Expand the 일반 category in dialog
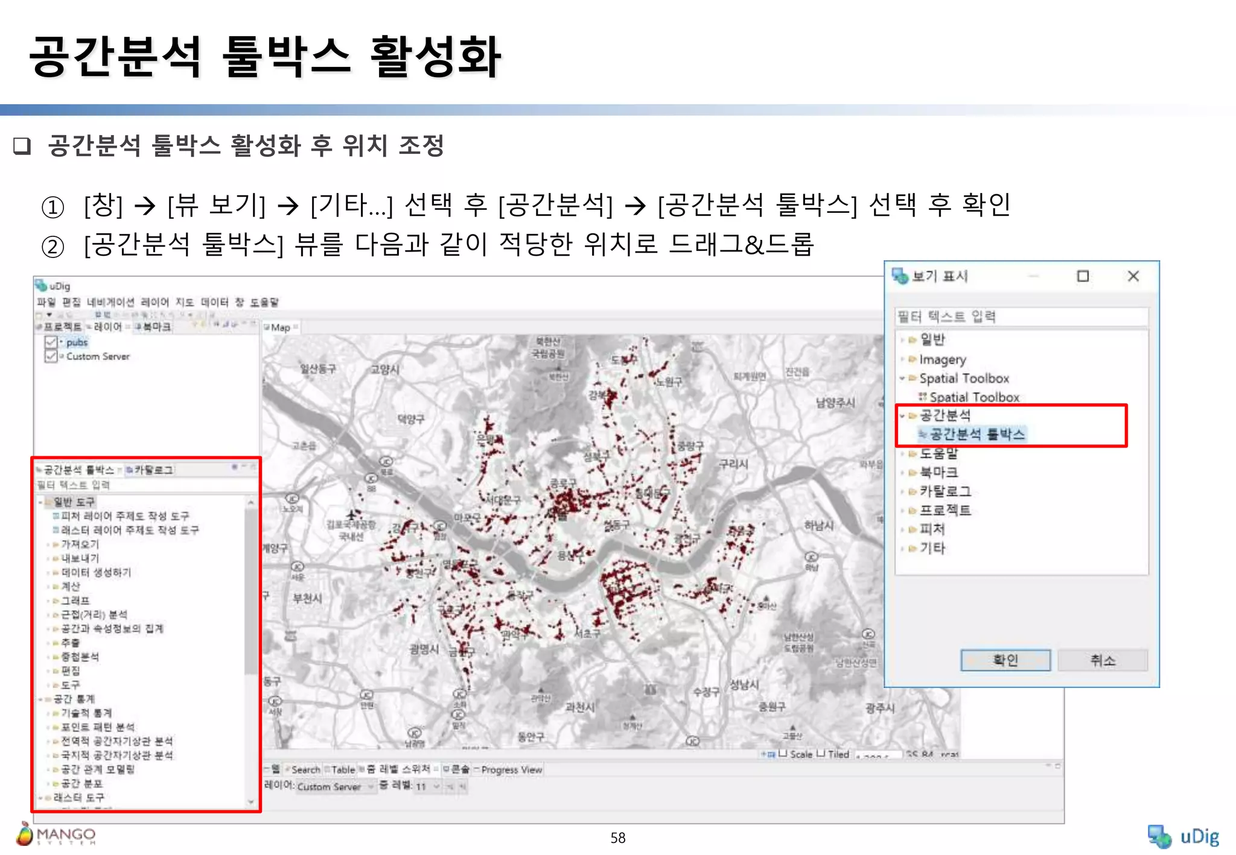 (902, 340)
